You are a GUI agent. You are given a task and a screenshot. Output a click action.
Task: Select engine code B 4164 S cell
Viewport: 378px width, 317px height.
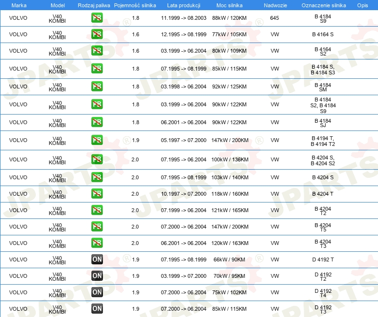(323, 34)
